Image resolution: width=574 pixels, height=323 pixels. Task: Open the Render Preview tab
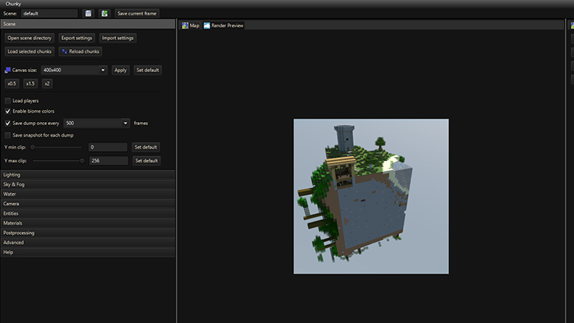pyautogui.click(x=223, y=25)
